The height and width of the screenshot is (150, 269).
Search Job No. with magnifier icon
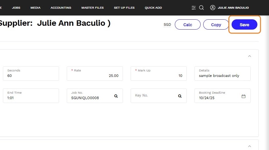pos(116,96)
